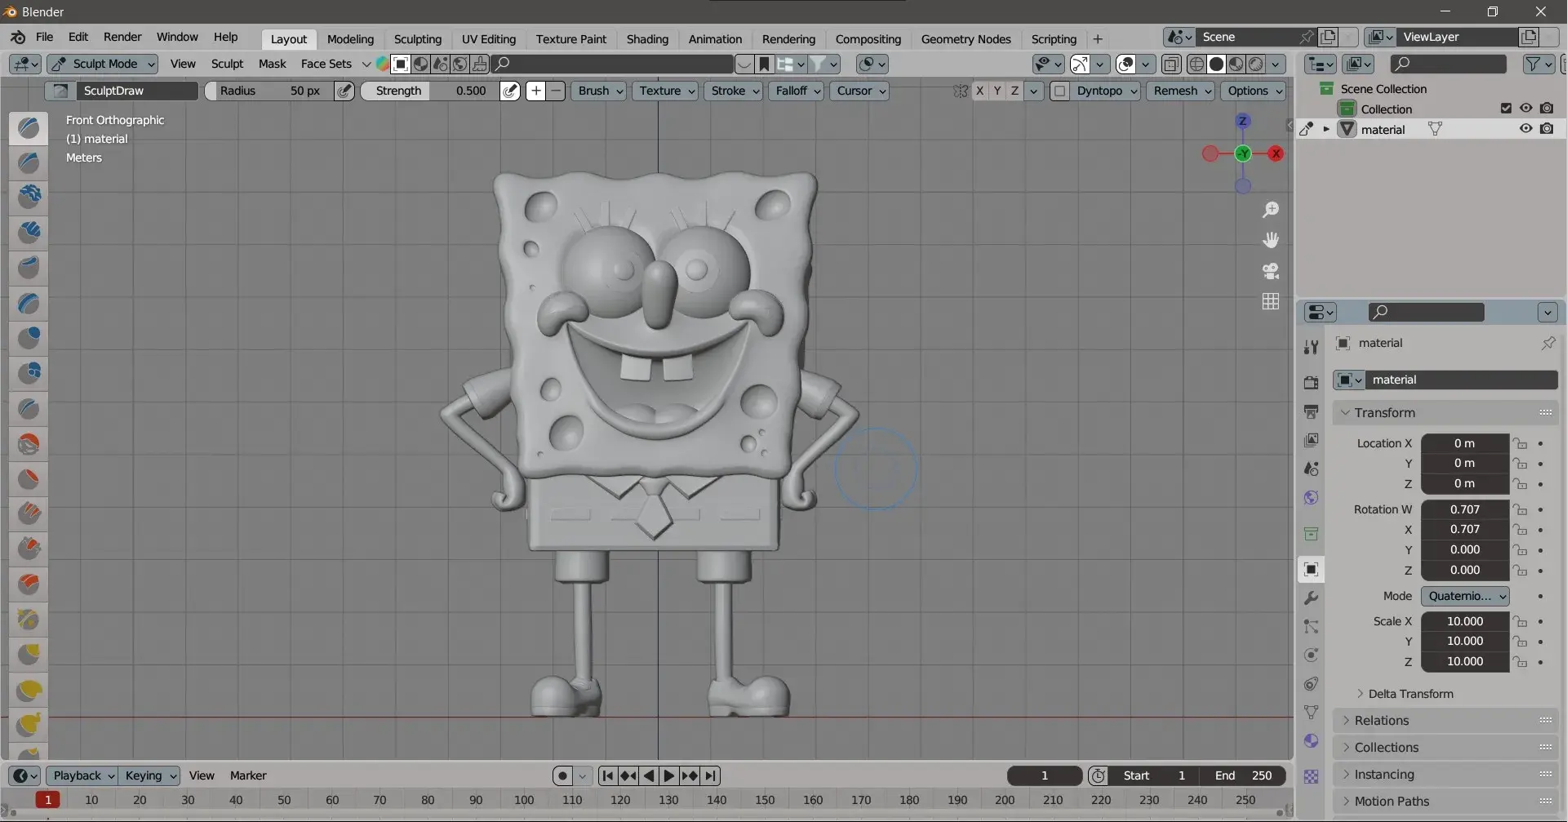
Task: Select the Smooth brush tool
Action: pyautogui.click(x=29, y=444)
